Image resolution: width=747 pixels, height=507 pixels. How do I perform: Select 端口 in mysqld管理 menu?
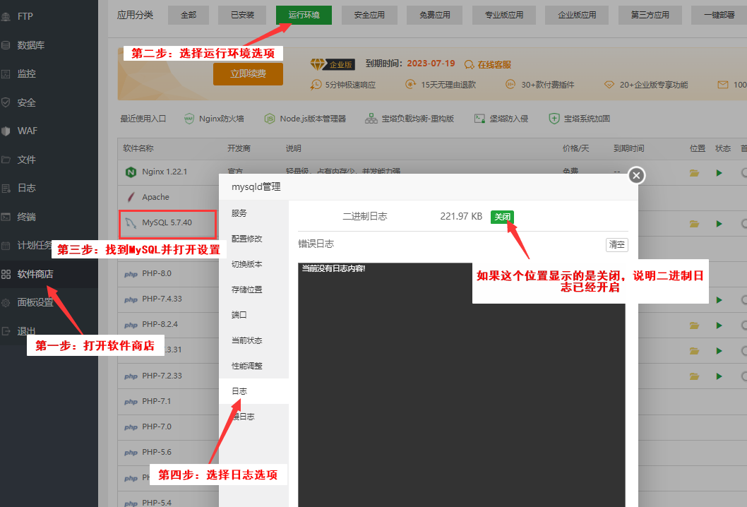(254, 315)
